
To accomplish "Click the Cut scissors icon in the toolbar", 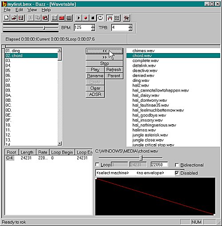I will pos(31,18).
